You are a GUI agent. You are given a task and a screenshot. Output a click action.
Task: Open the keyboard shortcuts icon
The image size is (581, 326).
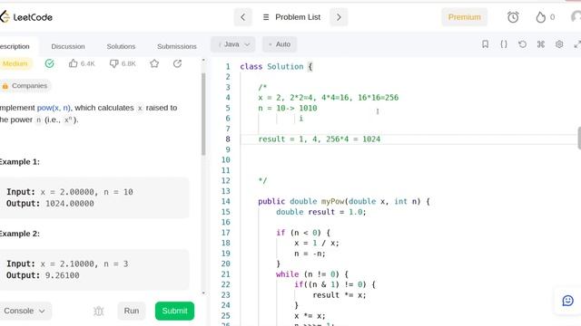541,44
